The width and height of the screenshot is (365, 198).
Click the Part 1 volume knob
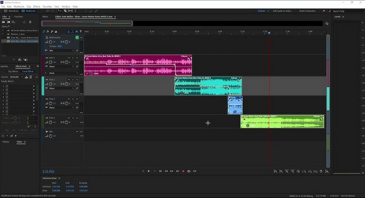(x=50, y=62)
